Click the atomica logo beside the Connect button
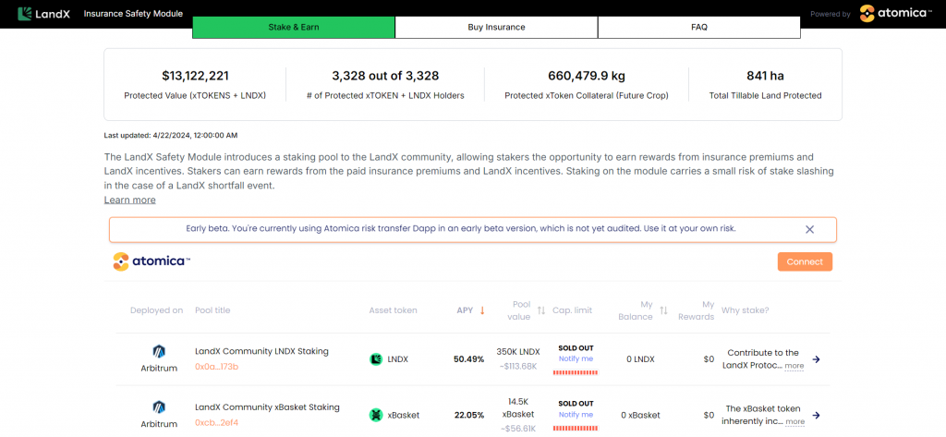Viewport: 946px width, 437px height. (x=152, y=261)
